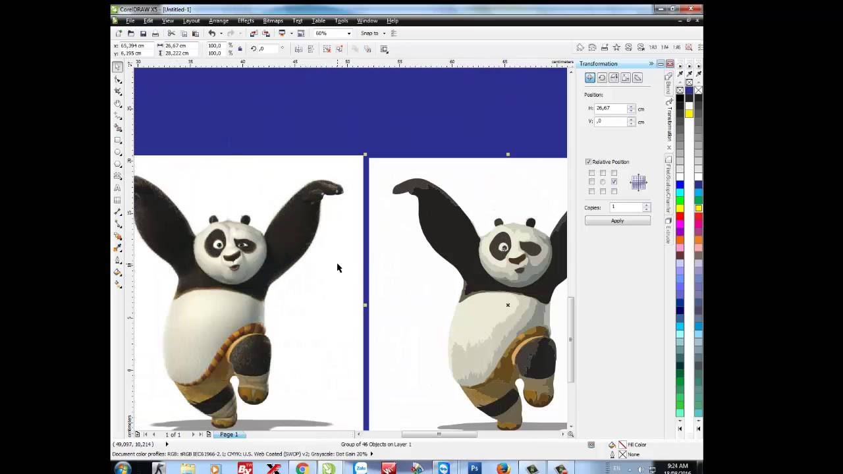
Task: Select the Text tool (letter A)
Action: (117, 188)
